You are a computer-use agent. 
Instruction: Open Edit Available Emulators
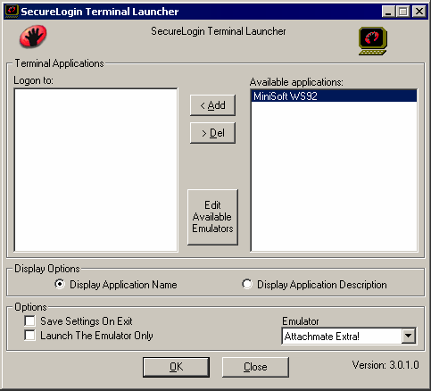pos(212,217)
